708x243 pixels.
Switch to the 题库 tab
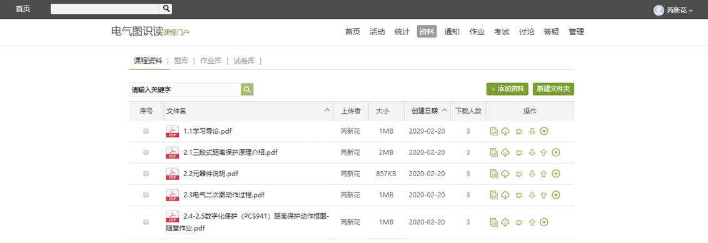(181, 61)
